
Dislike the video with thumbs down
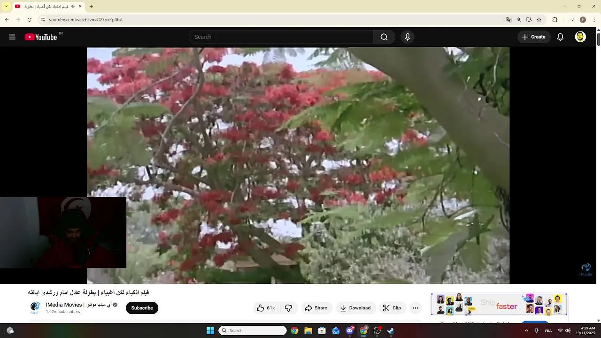[289, 308]
